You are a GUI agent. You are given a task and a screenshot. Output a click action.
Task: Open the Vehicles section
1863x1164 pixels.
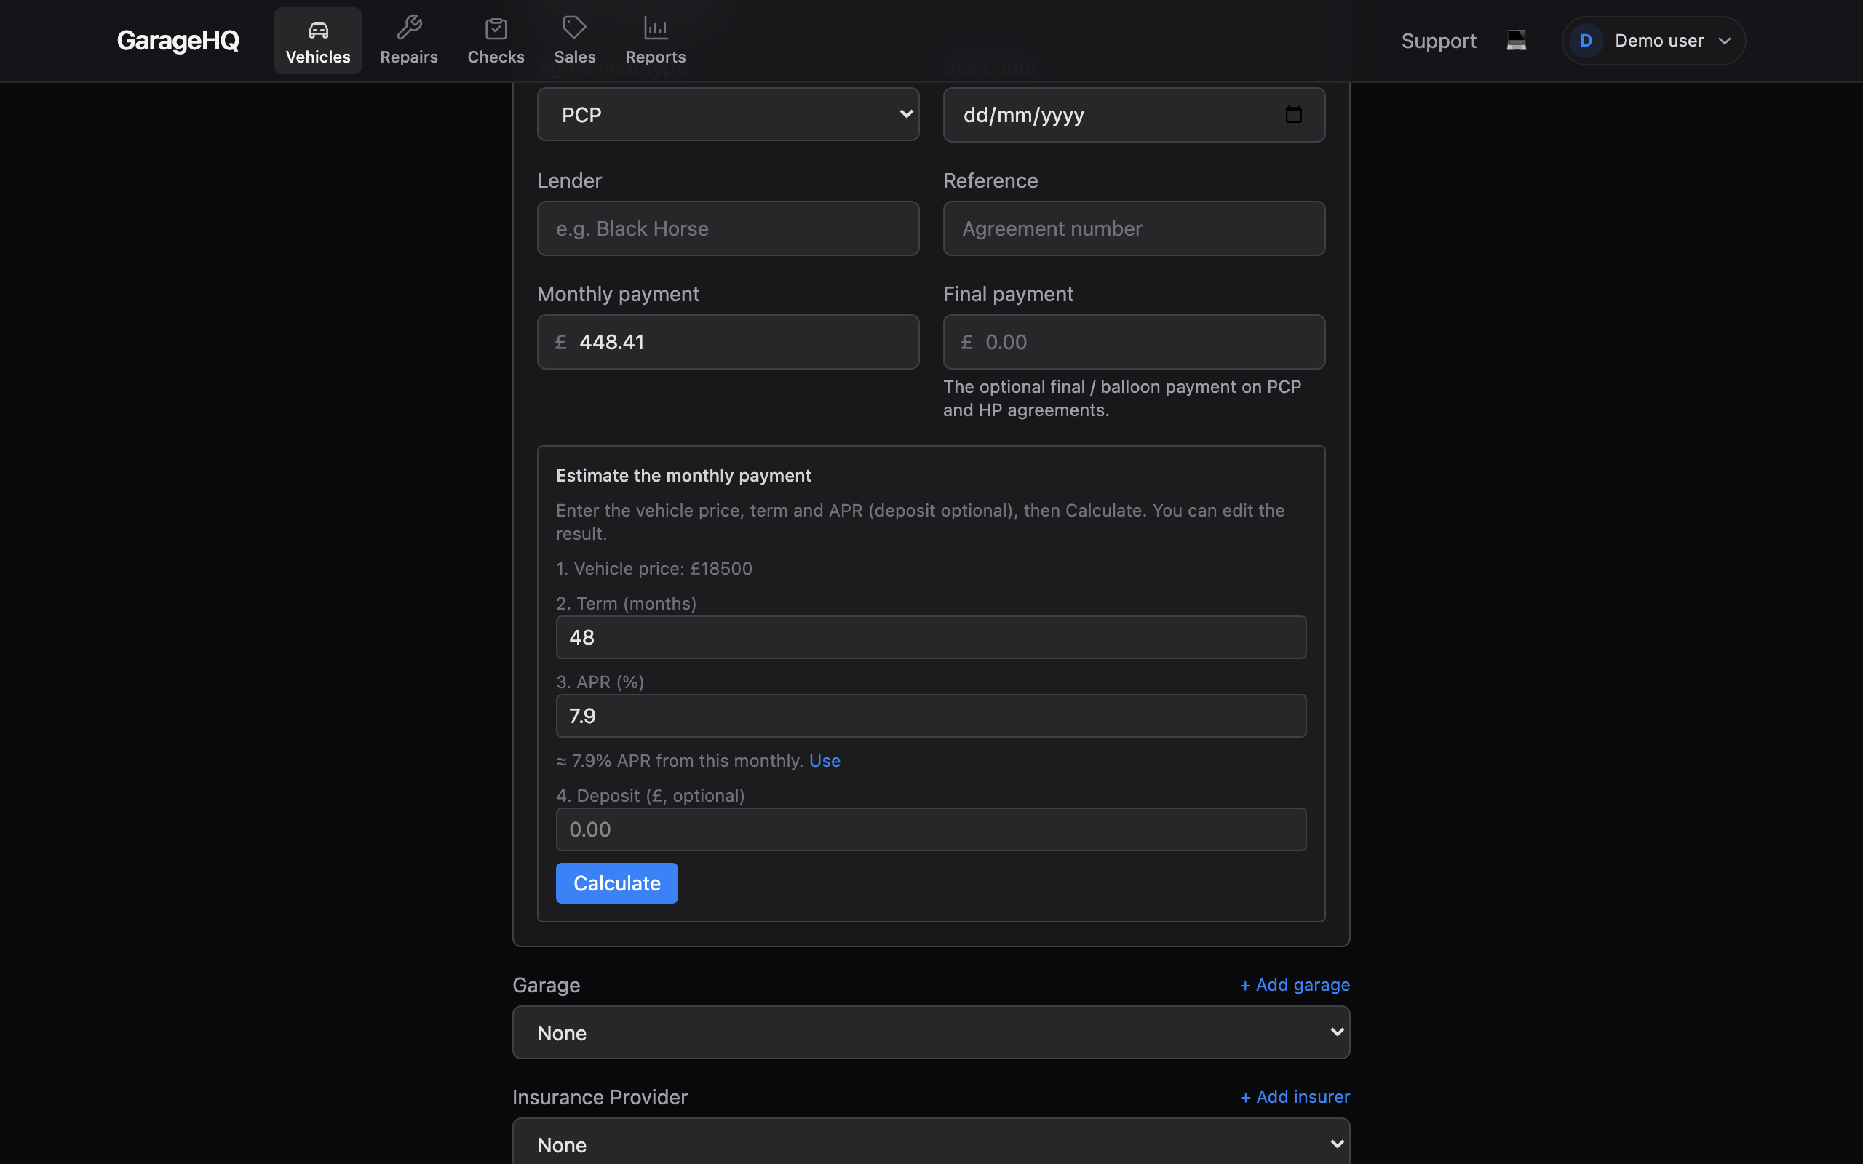click(x=317, y=41)
